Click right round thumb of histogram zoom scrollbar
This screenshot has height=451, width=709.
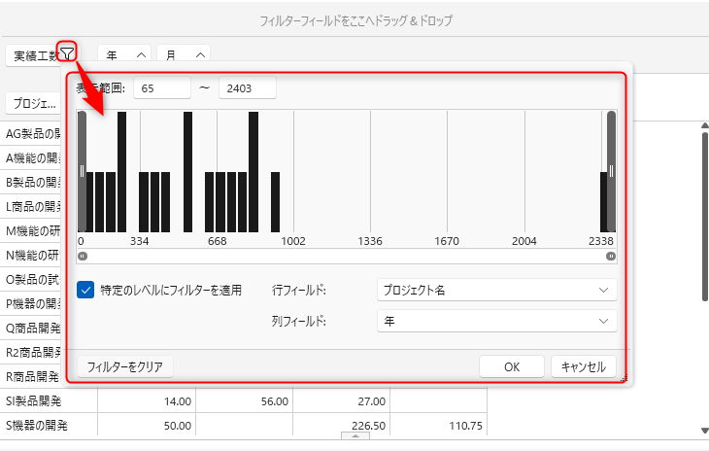[611, 257]
